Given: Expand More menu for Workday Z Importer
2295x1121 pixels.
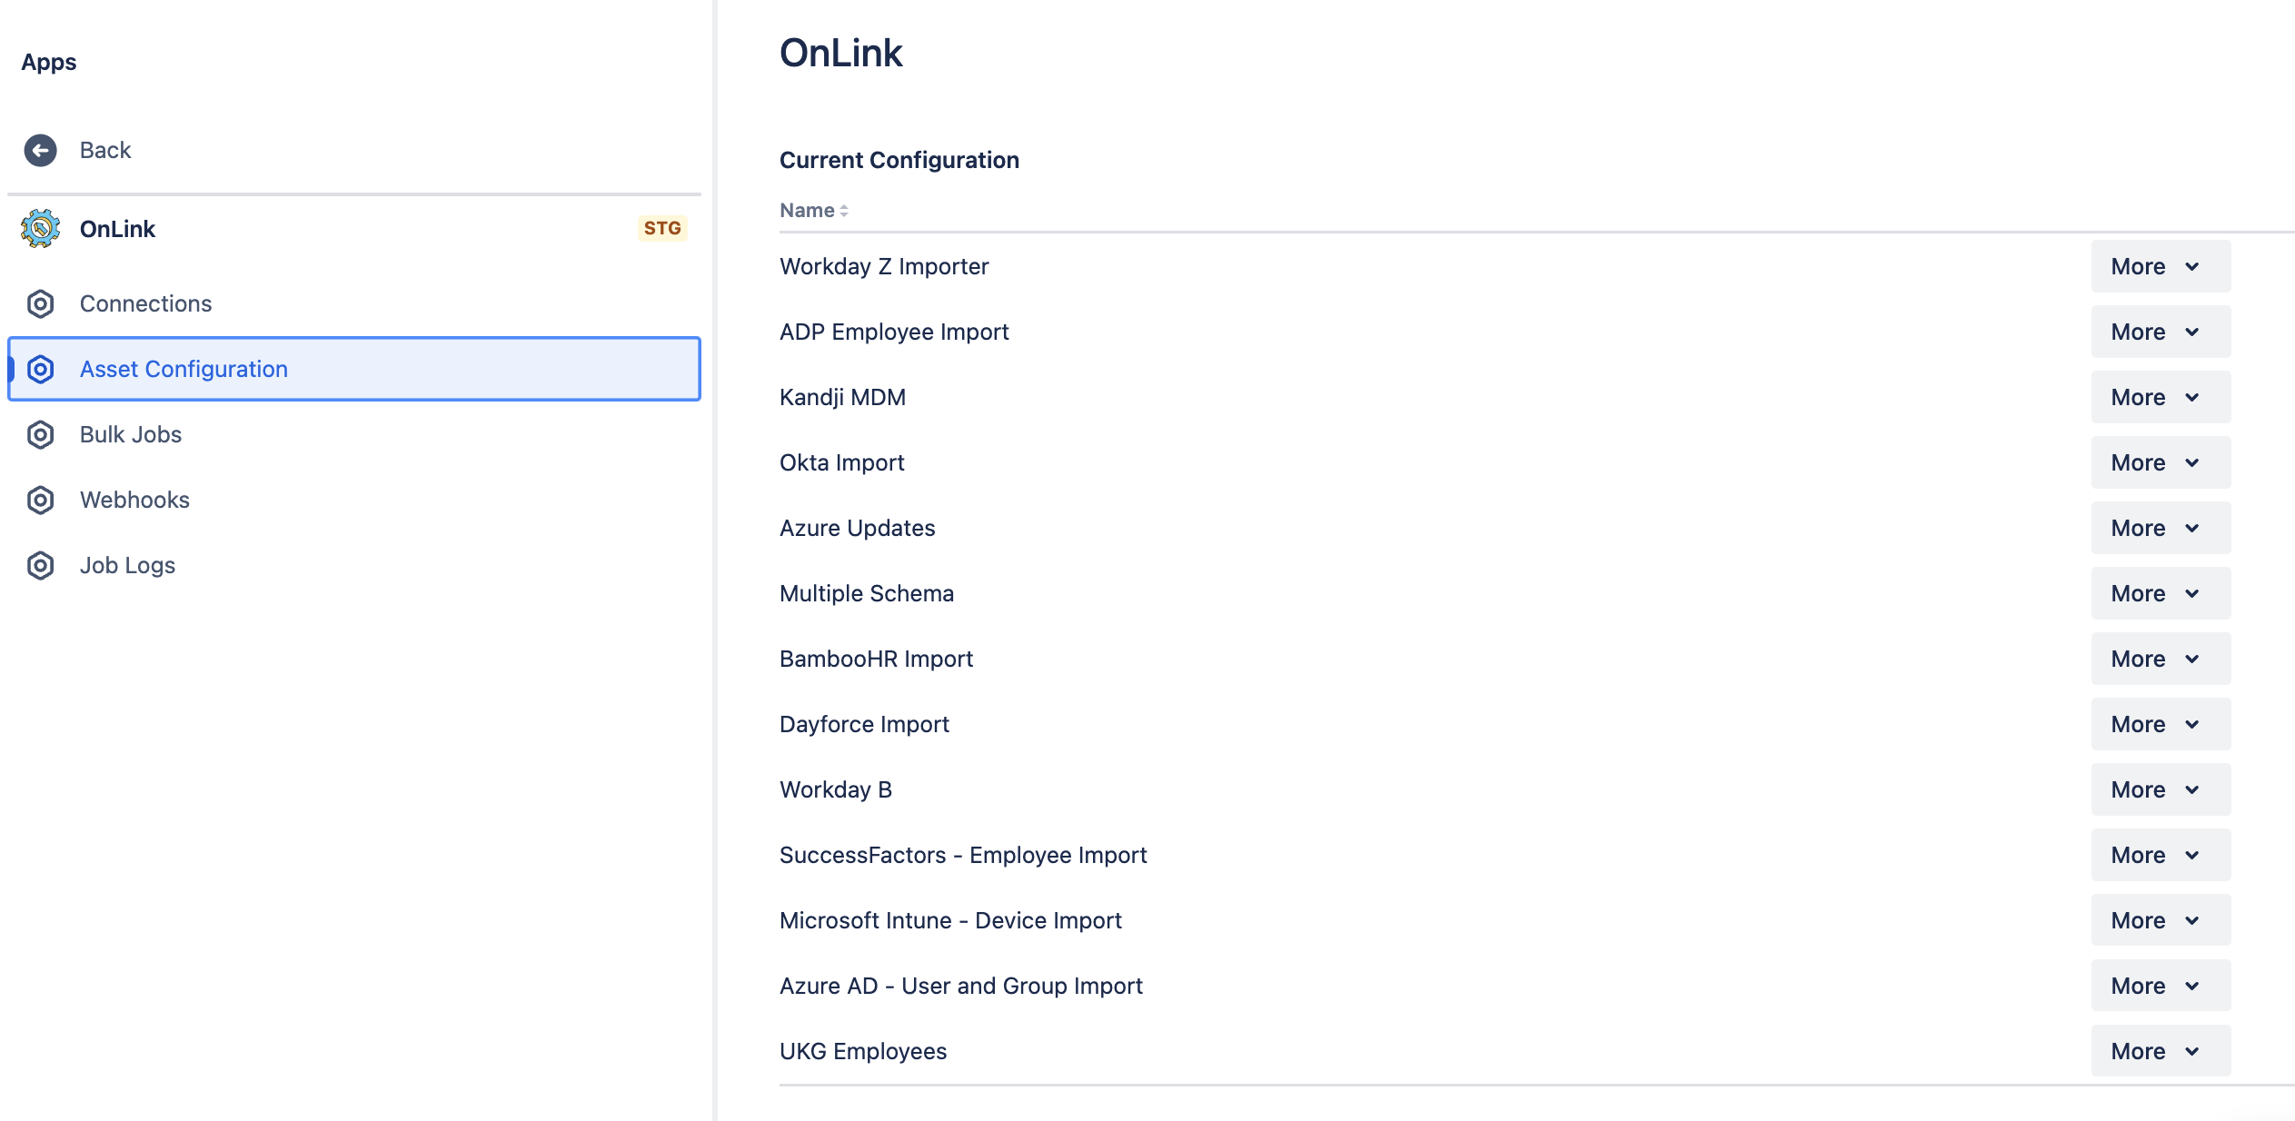Looking at the screenshot, I should pos(2161,266).
